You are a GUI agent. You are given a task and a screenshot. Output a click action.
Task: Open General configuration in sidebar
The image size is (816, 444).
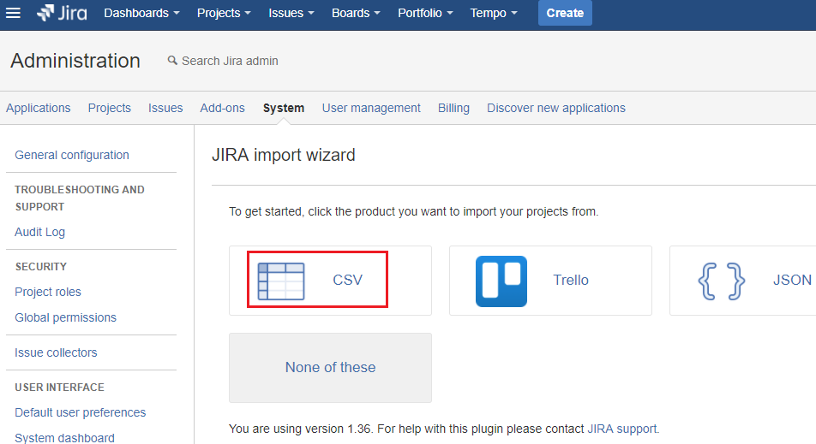pos(72,155)
